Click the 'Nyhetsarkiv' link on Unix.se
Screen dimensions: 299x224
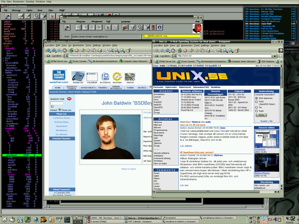click(x=171, y=87)
